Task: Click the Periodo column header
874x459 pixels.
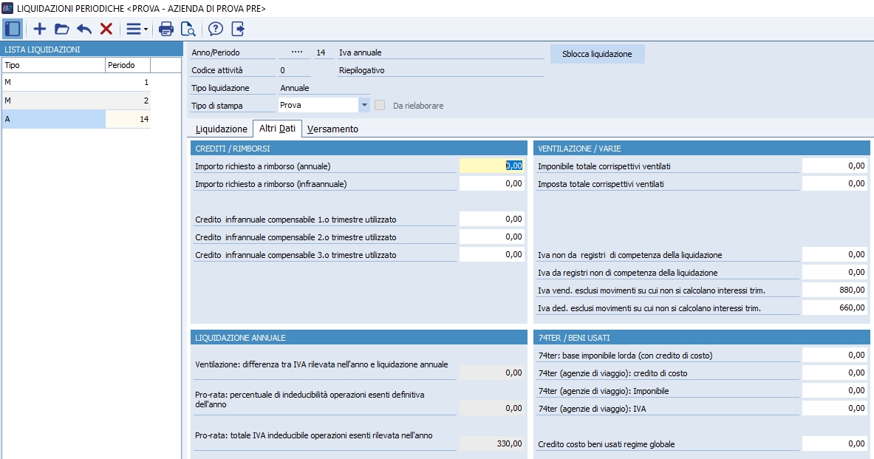Action: coord(128,65)
